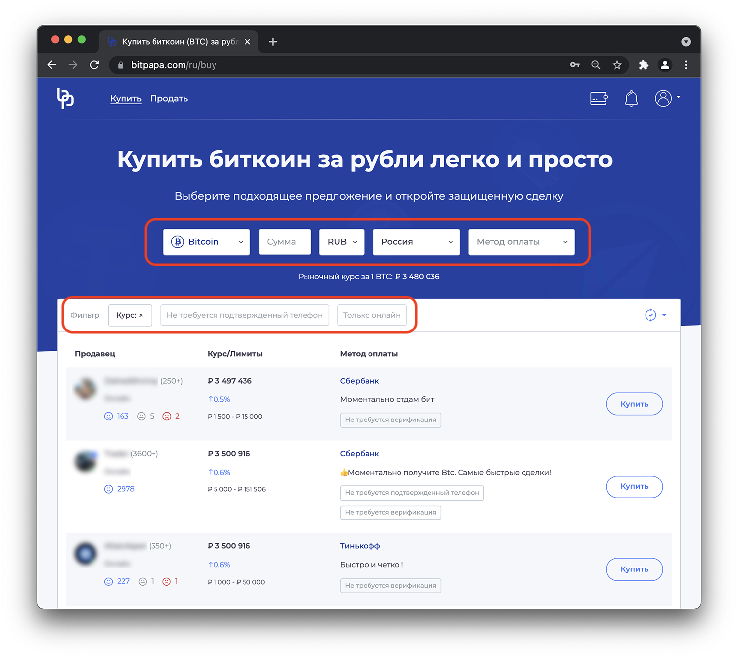The image size is (738, 658).
Task: Click the market rate ₽ 3 480 036
Action: 417,277
